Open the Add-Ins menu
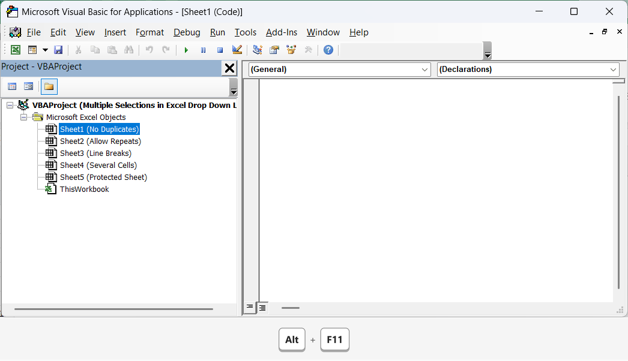628x361 pixels. click(x=282, y=32)
